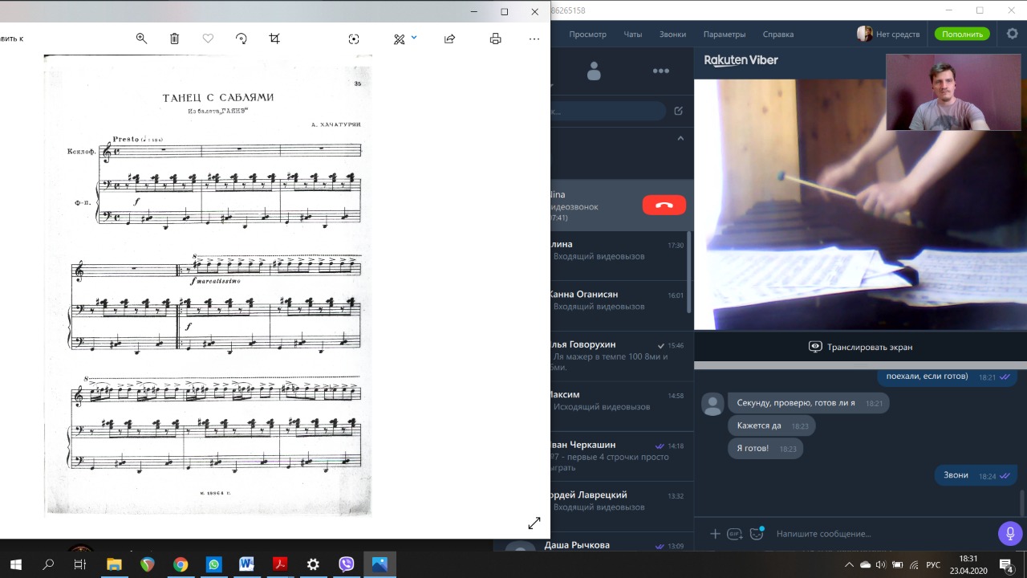Image resolution: width=1027 pixels, height=578 pixels.
Task: Open the Viber contacts tab icon
Action: tap(594, 71)
